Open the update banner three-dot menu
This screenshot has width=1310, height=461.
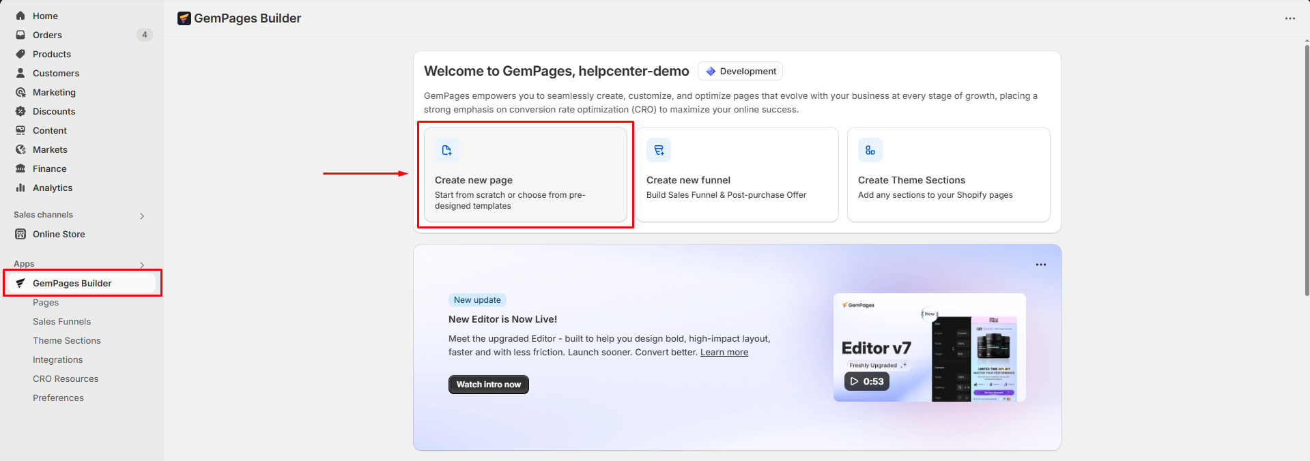pos(1040,265)
